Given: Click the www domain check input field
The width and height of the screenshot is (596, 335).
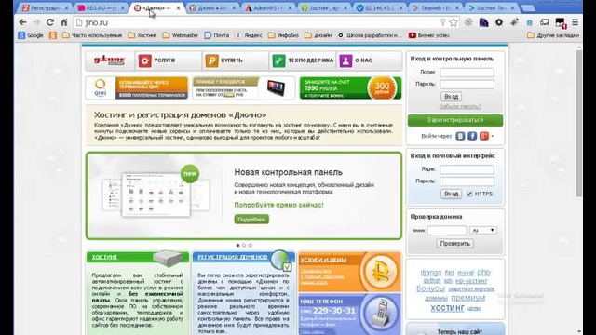Looking at the screenshot, I should pyautogui.click(x=447, y=230).
